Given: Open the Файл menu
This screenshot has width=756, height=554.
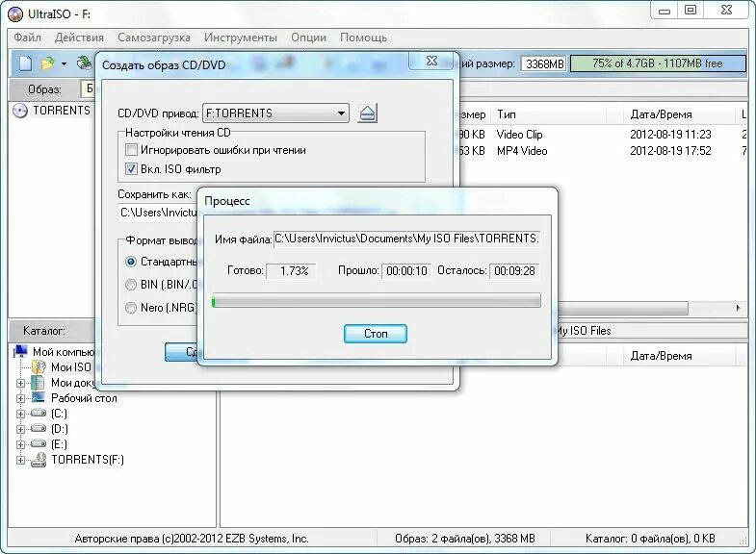Looking at the screenshot, I should (x=28, y=38).
